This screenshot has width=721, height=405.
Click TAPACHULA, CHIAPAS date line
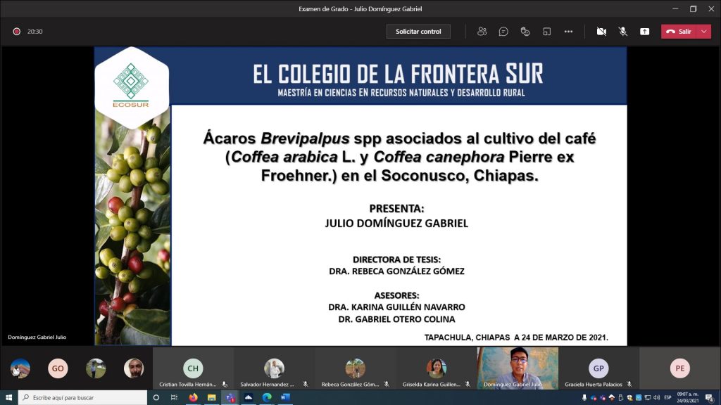coord(516,337)
